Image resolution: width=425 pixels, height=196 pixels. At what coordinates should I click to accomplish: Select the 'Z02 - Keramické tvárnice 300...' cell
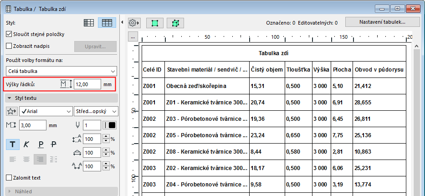(207, 168)
